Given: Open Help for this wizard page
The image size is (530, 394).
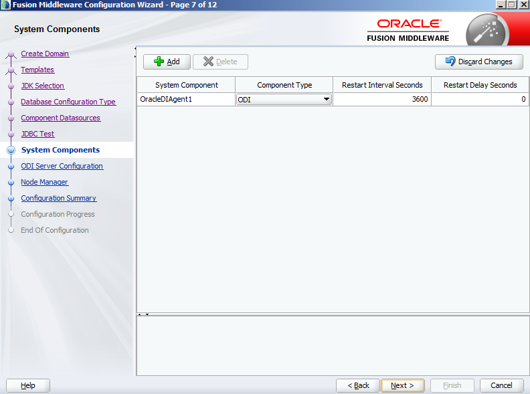Looking at the screenshot, I should point(28,385).
